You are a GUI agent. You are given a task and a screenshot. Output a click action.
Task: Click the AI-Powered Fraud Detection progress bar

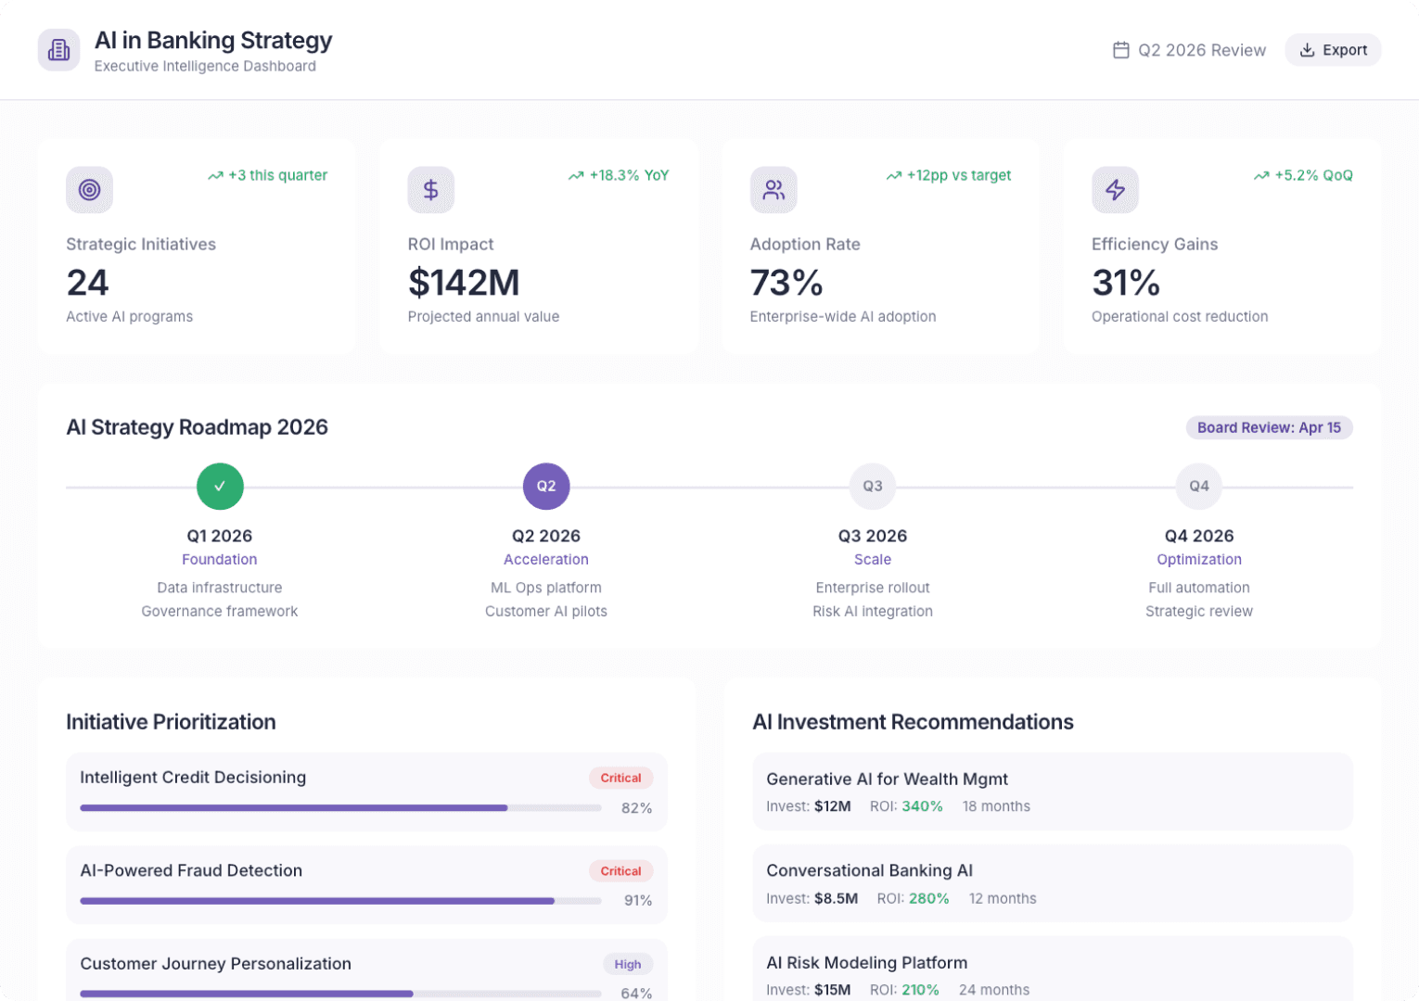[340, 900]
